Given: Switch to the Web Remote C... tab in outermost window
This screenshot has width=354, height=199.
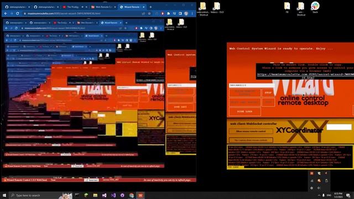Looking at the screenshot, I should pyautogui.click(x=103, y=7).
